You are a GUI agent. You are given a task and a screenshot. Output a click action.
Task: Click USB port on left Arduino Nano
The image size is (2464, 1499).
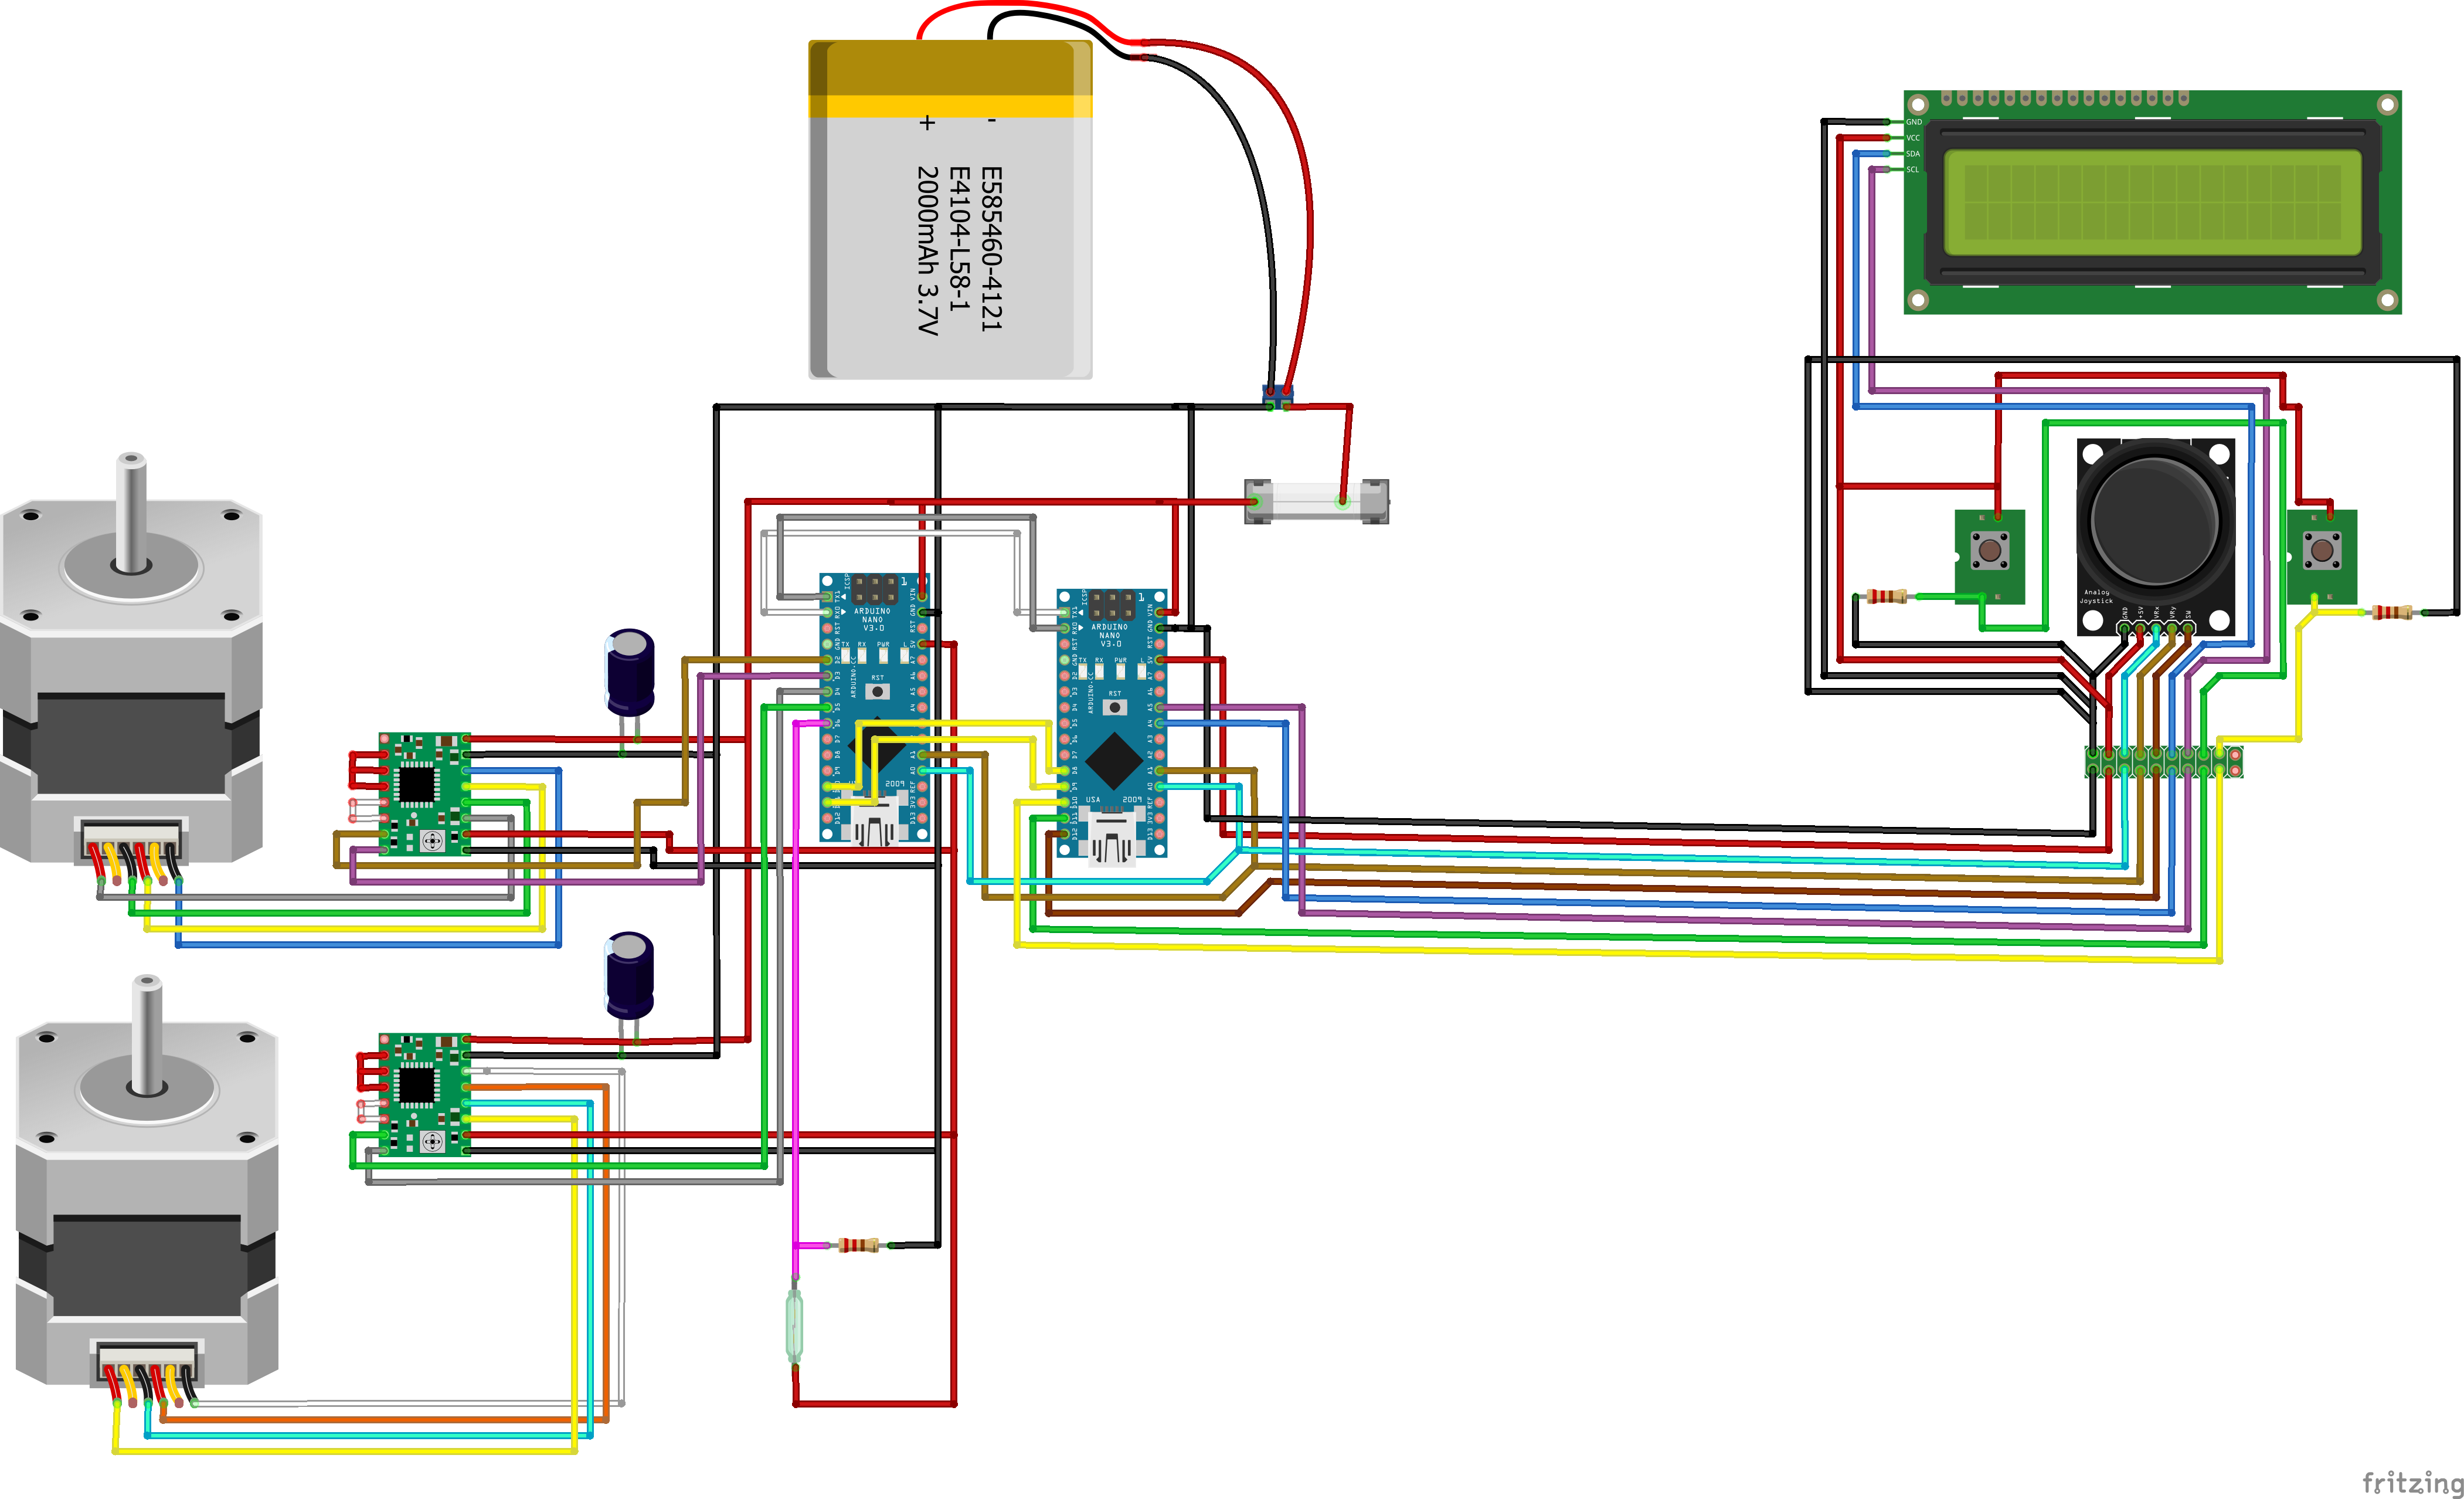coord(874,822)
